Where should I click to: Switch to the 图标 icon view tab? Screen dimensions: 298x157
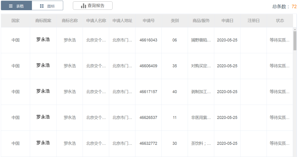(x=47, y=6)
